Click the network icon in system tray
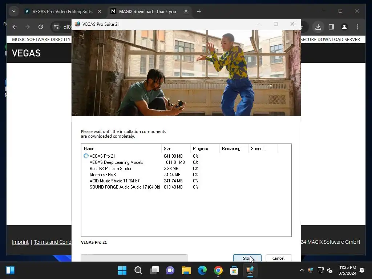Screen dimensions: 372x279 (x=320, y=270)
